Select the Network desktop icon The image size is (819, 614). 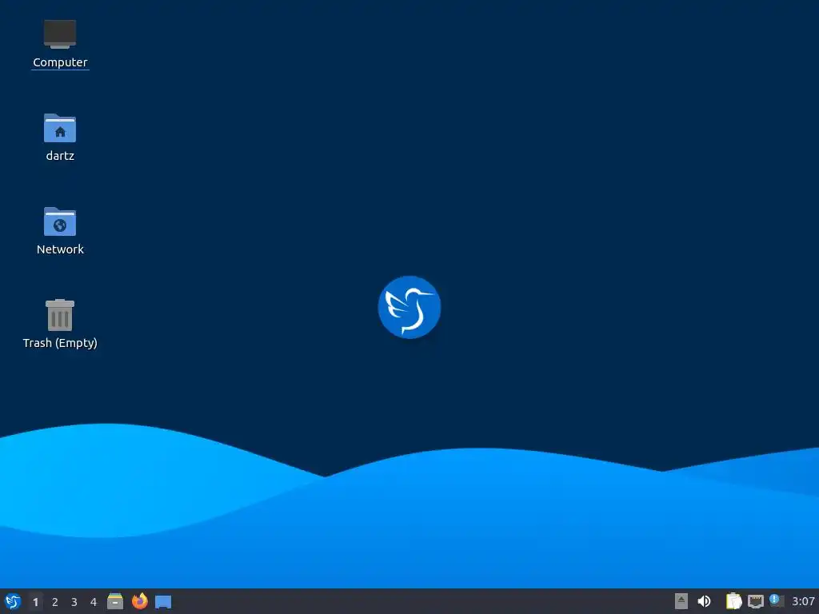[60, 221]
